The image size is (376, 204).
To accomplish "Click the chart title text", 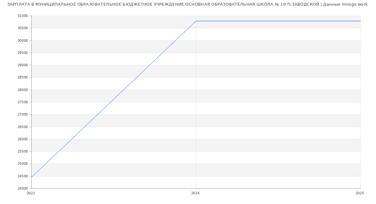I will coord(187,4).
